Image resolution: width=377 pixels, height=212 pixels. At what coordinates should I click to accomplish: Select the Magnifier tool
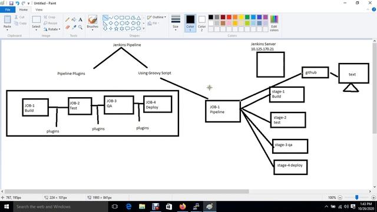tap(81, 28)
